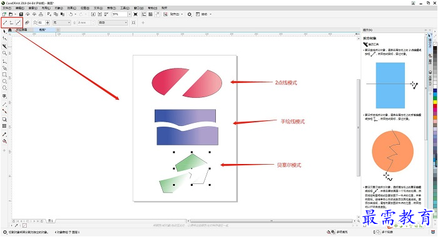Select the Drop Shadow tool
438x237 pixels.
(x=4, y=119)
